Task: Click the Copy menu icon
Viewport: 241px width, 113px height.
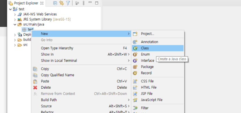Action: 35,69
